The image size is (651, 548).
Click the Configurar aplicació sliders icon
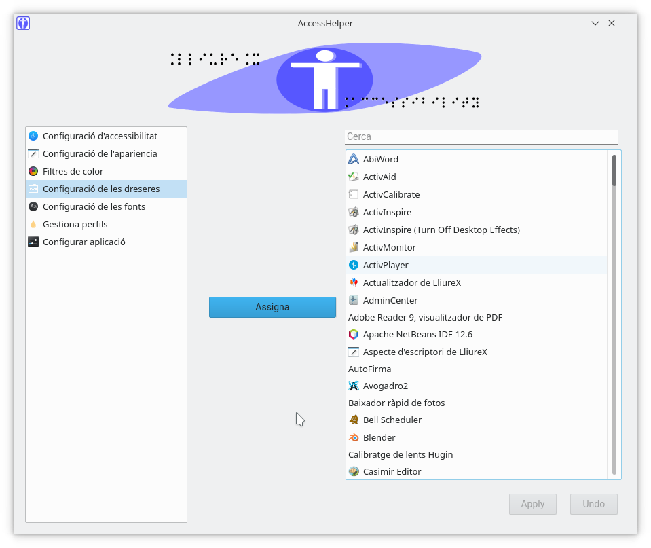point(33,242)
